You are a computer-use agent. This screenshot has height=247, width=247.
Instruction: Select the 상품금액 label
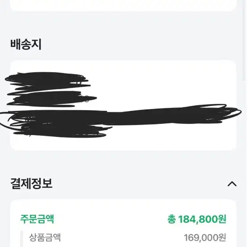45,237
